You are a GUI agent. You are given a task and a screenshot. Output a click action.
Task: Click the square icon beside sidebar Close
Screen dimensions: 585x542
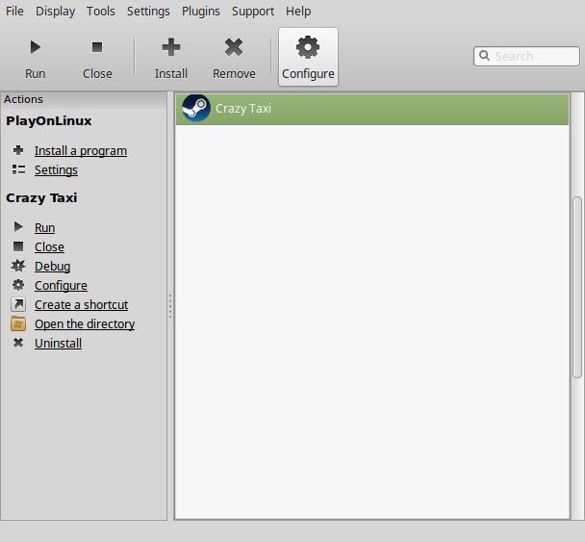point(18,246)
